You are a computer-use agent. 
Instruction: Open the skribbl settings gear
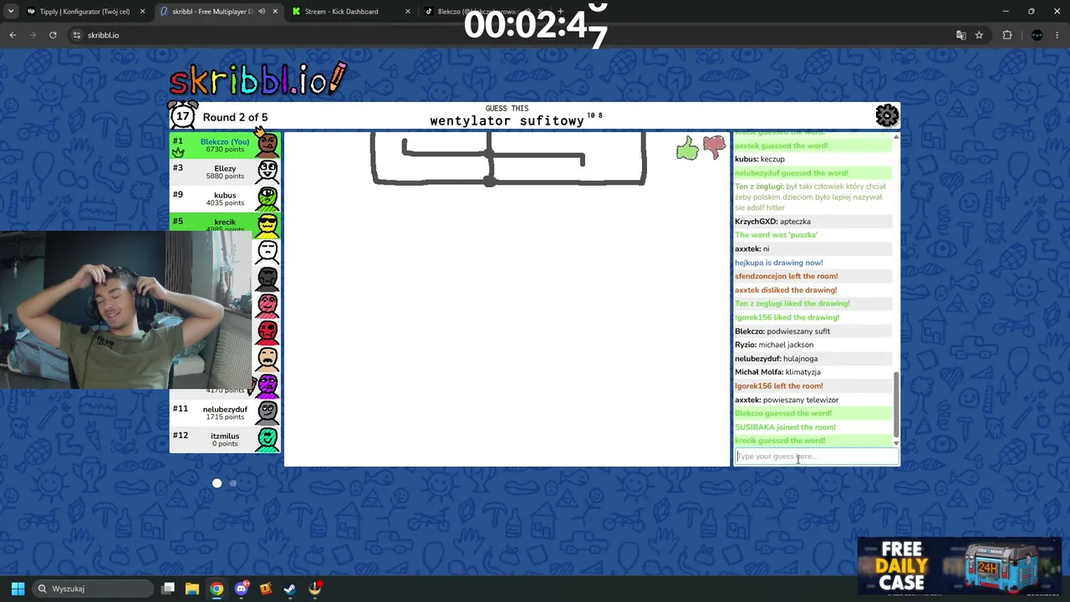tap(887, 115)
